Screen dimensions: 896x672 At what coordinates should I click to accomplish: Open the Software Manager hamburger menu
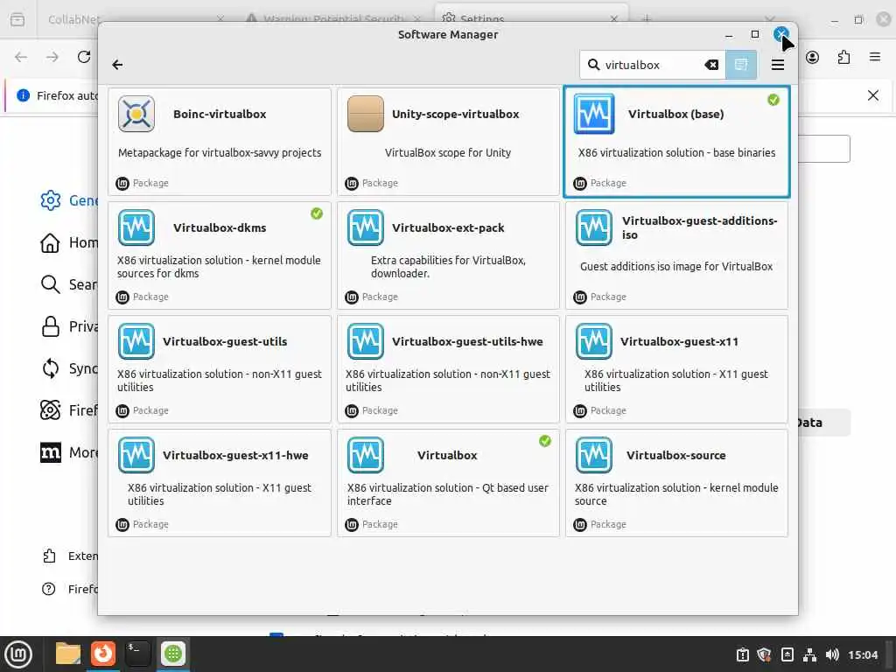778,65
